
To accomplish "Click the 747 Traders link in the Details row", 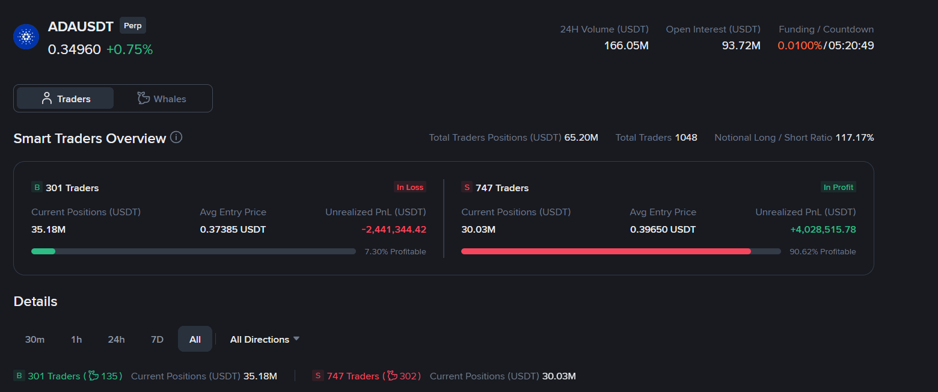I will pos(353,376).
